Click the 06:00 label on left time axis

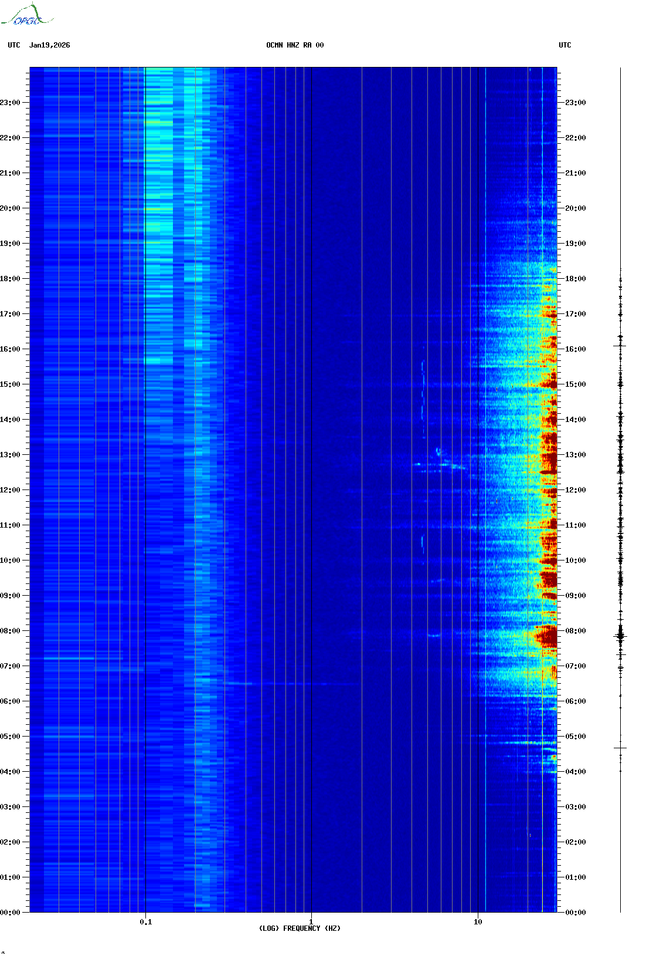point(10,701)
